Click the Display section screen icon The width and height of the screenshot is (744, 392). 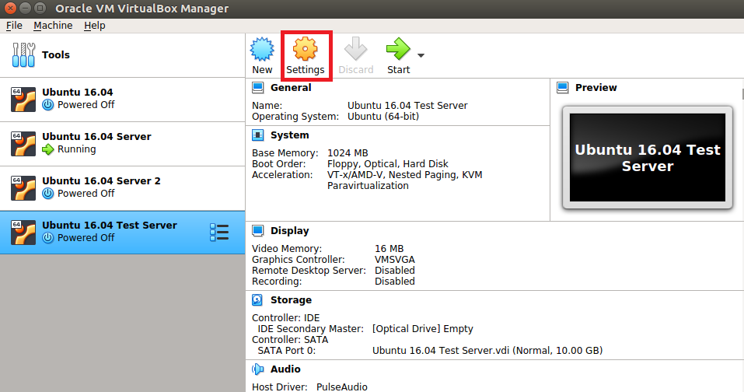pos(257,231)
